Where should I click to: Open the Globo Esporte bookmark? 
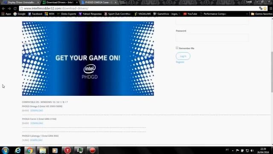pyautogui.click(x=67, y=14)
